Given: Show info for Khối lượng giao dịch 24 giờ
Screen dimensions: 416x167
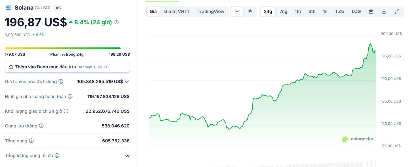Looking at the screenshot, I should [x=66, y=111].
